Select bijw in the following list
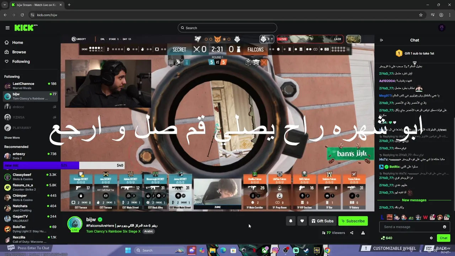 [30, 96]
